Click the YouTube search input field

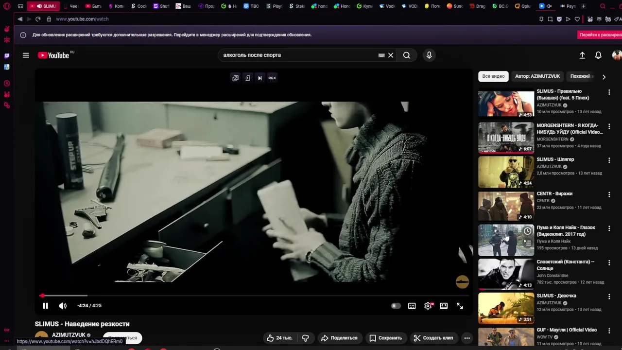(x=299, y=55)
